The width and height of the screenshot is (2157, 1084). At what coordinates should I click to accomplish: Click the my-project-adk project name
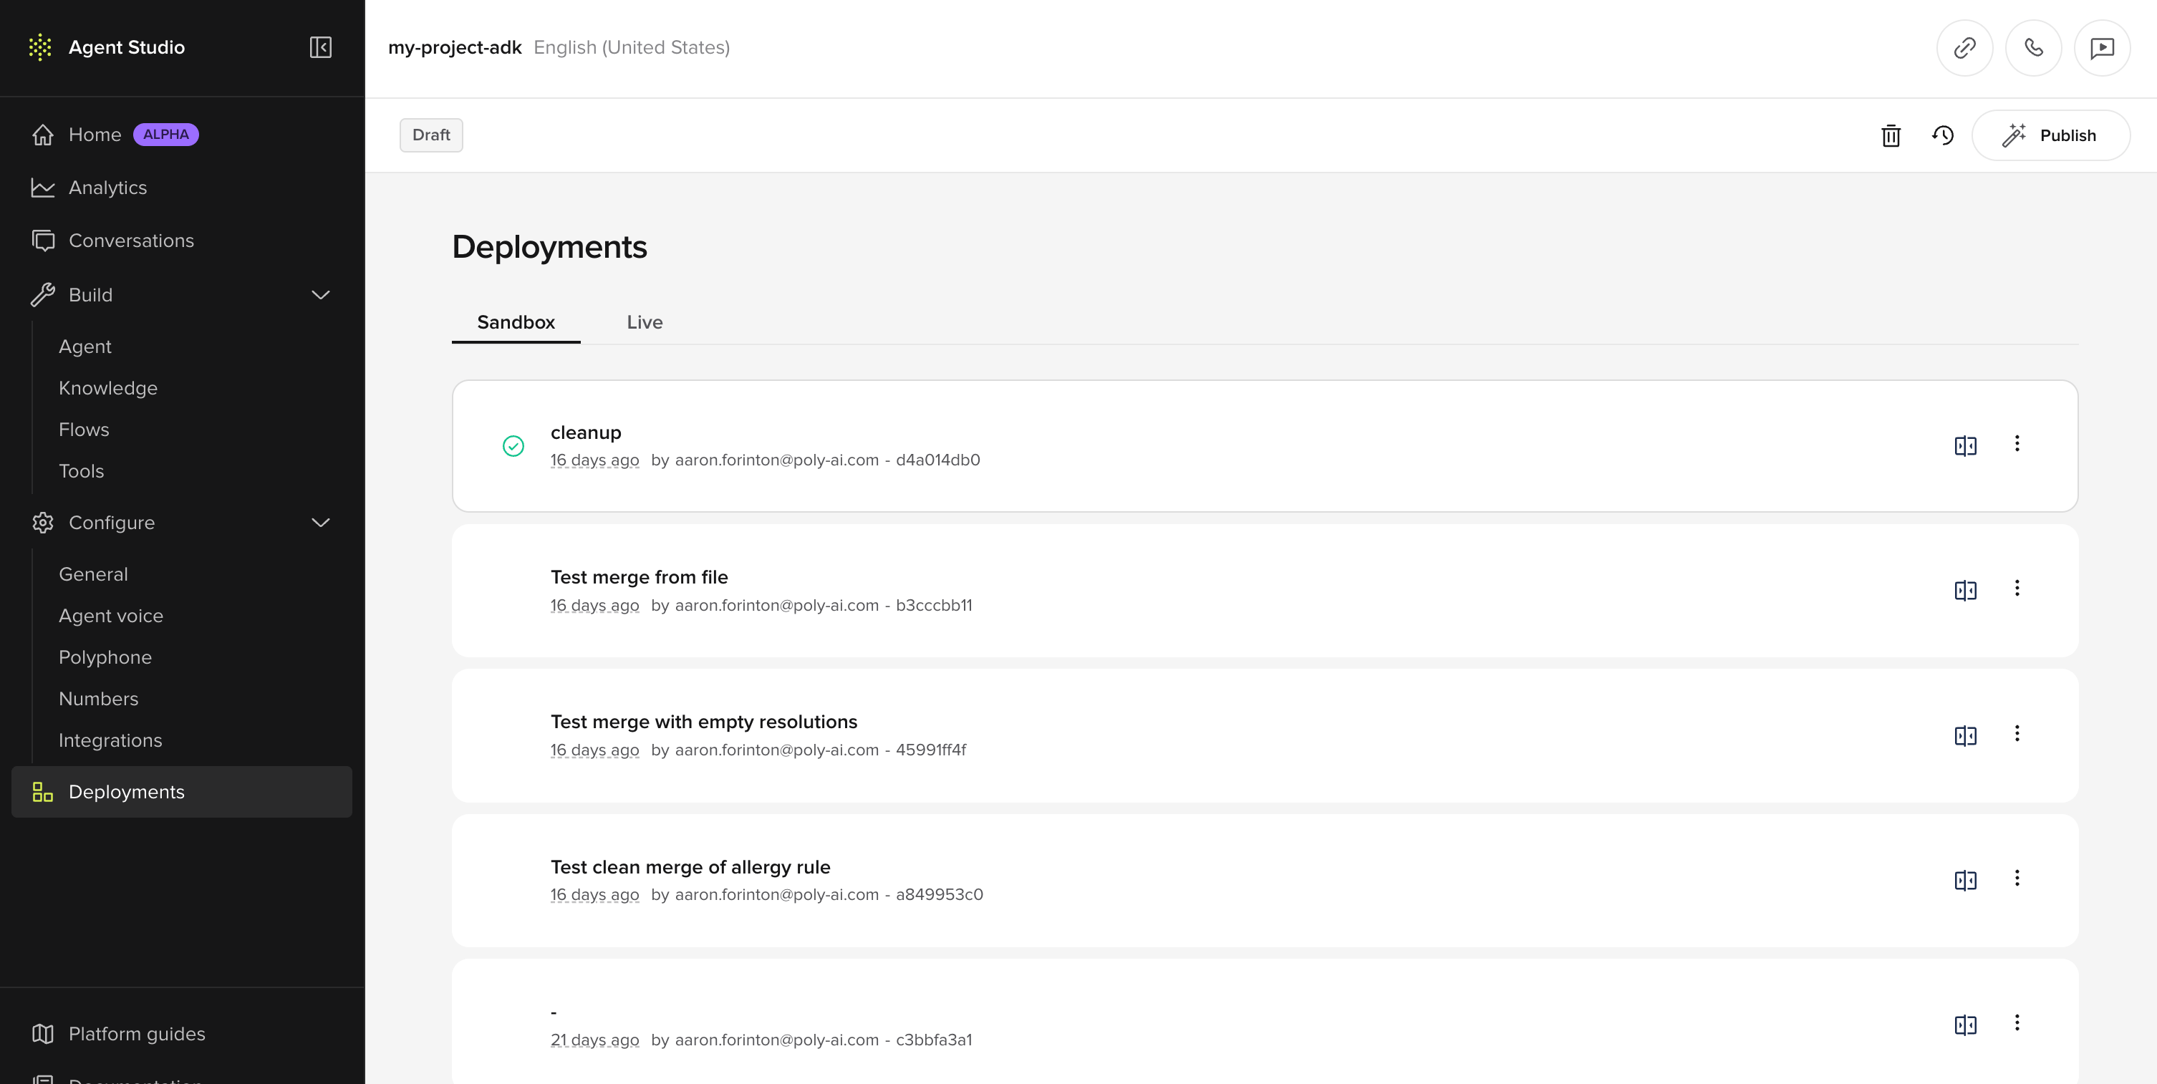[x=455, y=48]
